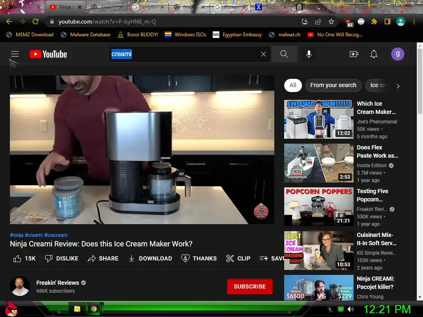This screenshot has width=423, height=317.
Task: Open the Windows ISOs bookmark
Action: pos(185,35)
